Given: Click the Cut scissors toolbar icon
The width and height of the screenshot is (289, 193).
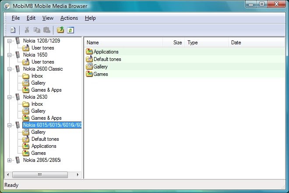Looking at the screenshot, I should click(x=27, y=30).
